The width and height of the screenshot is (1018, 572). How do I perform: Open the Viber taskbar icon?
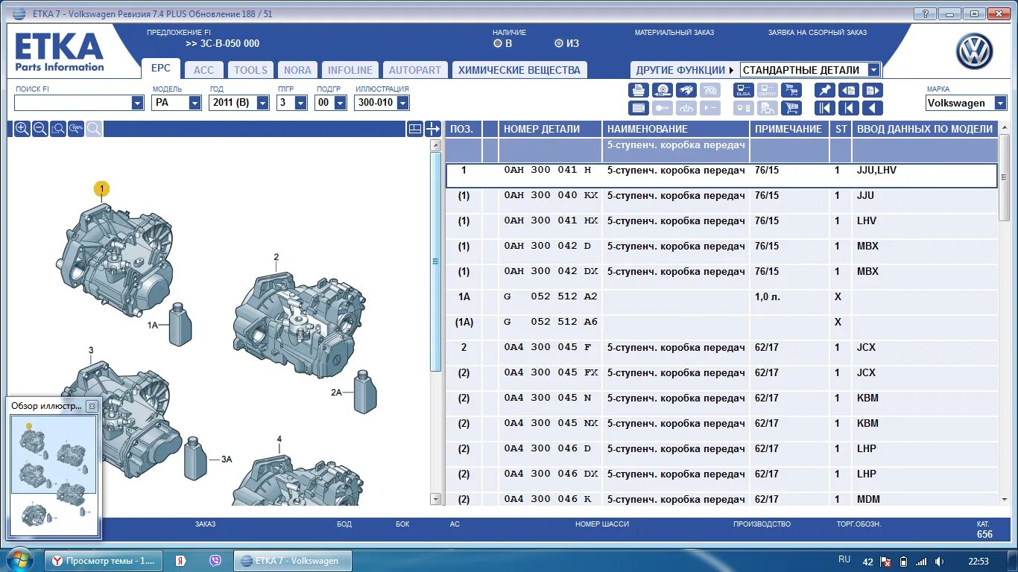[216, 561]
